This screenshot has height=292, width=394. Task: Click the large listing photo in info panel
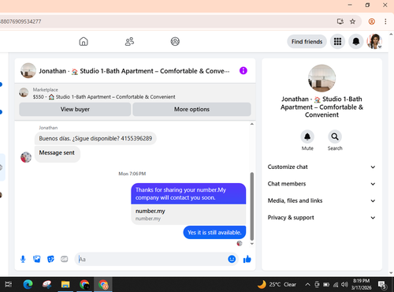(322, 78)
